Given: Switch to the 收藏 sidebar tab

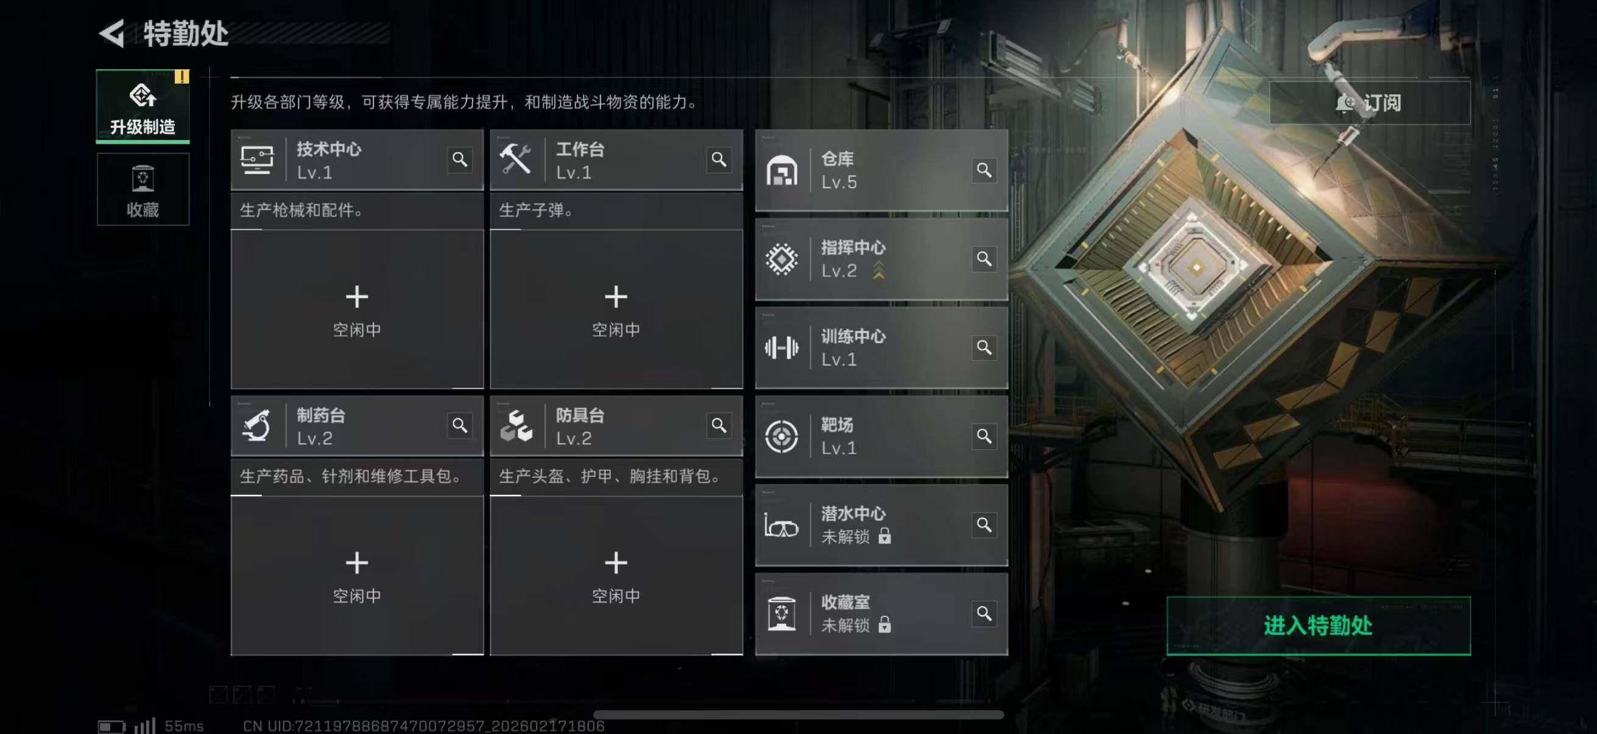Looking at the screenshot, I should point(143,189).
